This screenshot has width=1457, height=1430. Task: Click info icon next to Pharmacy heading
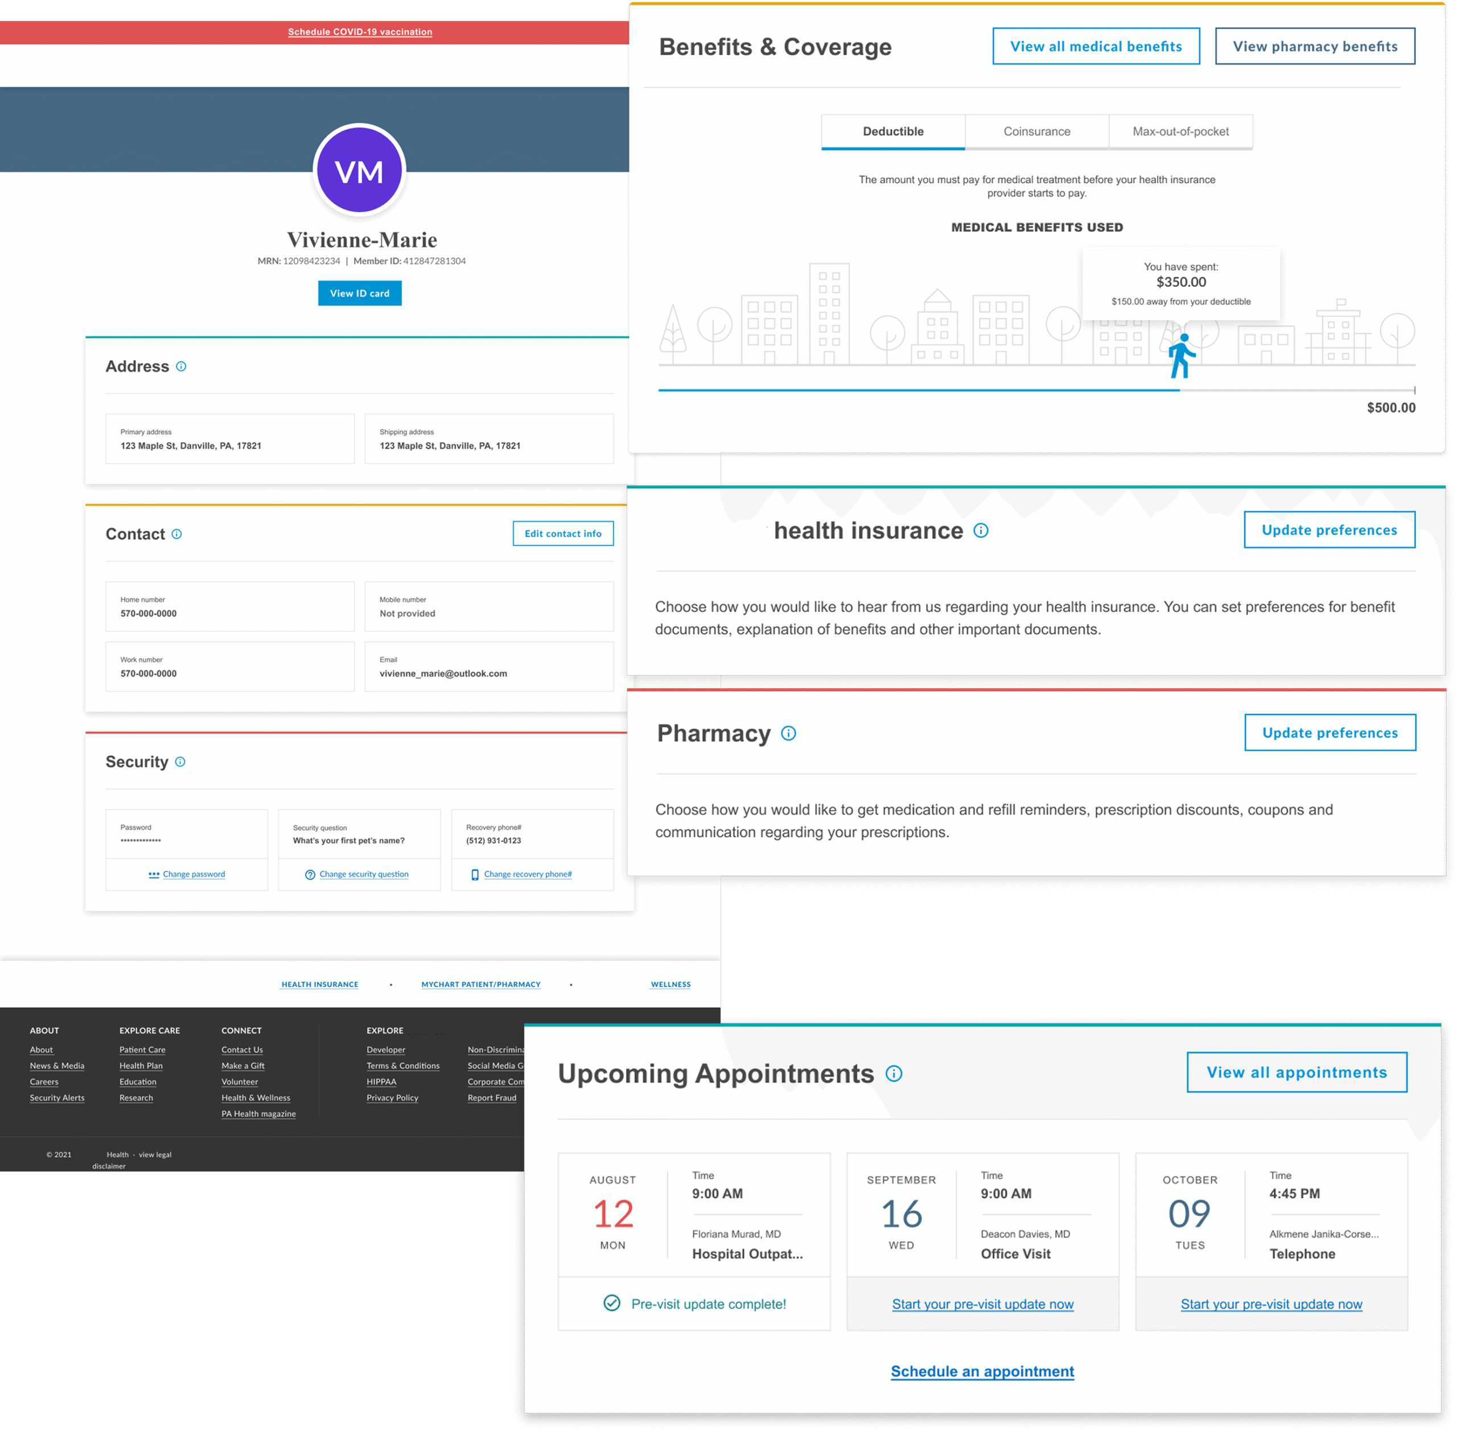(788, 733)
